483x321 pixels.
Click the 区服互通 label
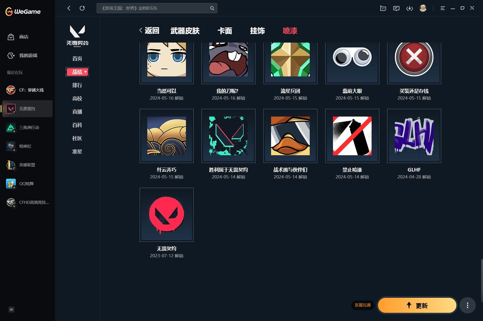pos(363,305)
